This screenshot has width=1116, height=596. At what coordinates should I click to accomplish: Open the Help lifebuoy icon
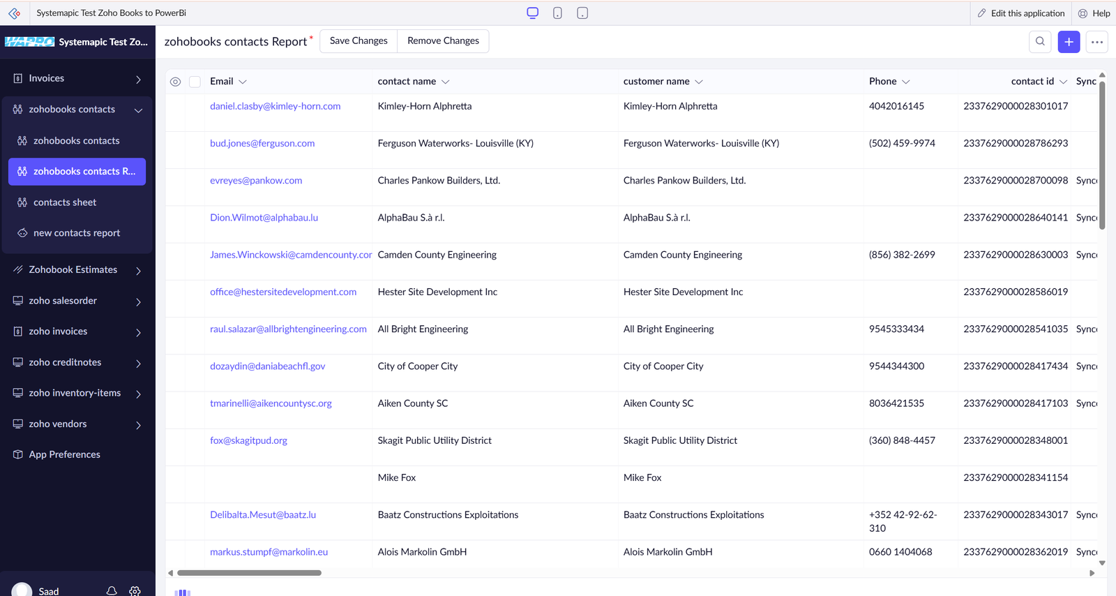pyautogui.click(x=1083, y=13)
